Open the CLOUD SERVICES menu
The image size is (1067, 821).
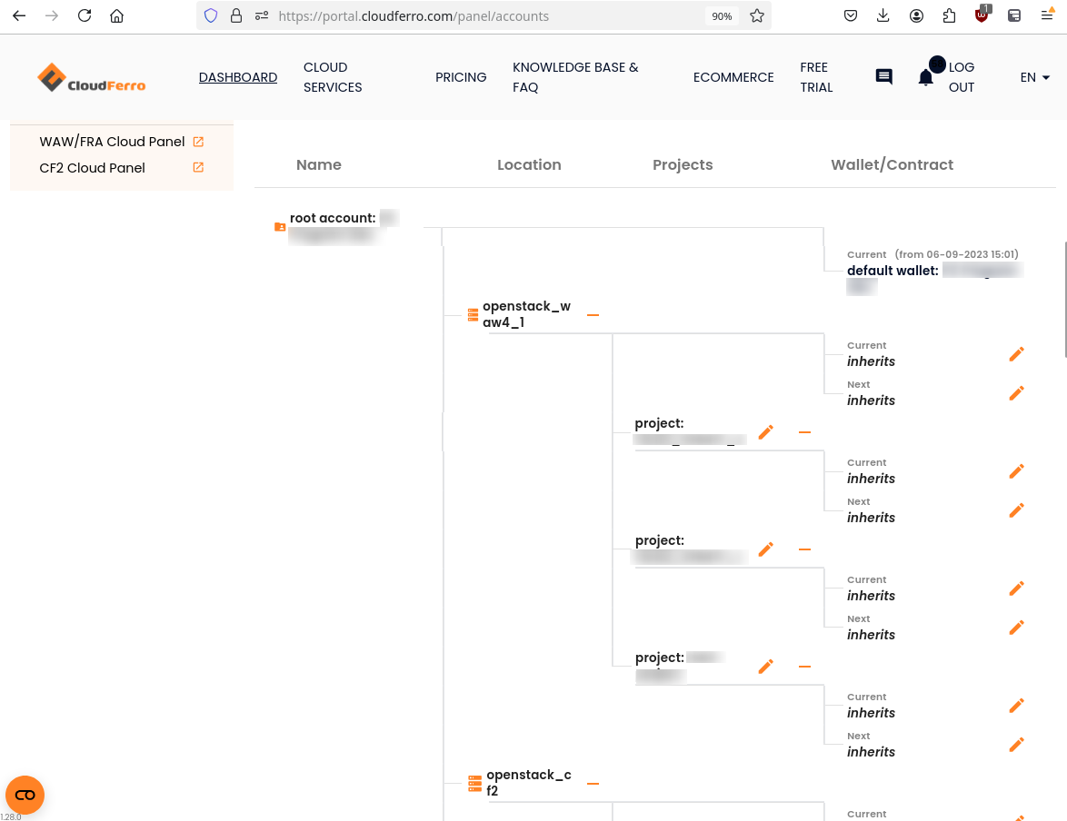point(333,77)
